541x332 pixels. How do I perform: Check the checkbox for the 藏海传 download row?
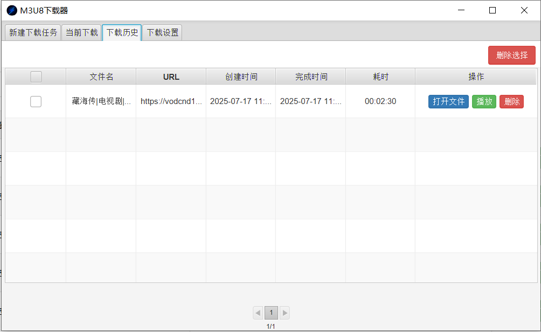36,101
